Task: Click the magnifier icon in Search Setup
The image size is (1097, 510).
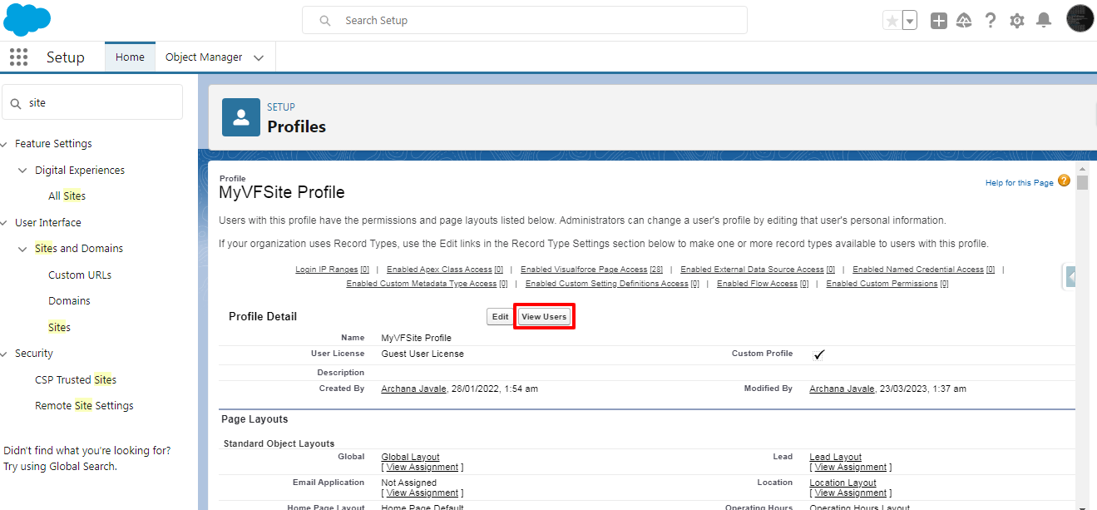Action: (325, 20)
